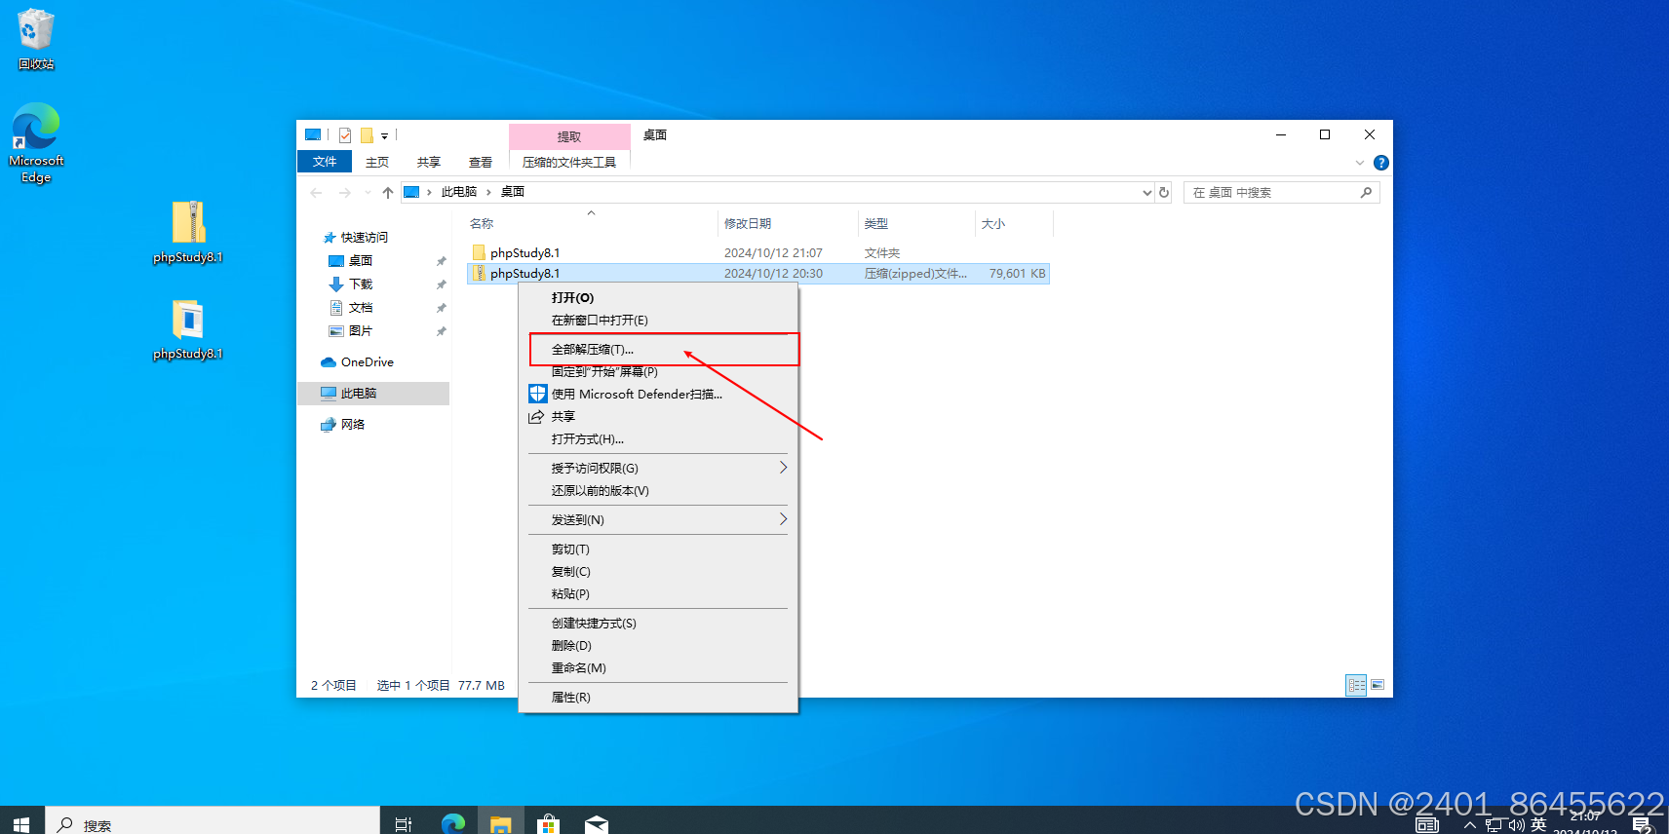Screen dimensions: 1669x834
Task: Open Microsoft Store taskbar icon
Action: click(x=548, y=824)
